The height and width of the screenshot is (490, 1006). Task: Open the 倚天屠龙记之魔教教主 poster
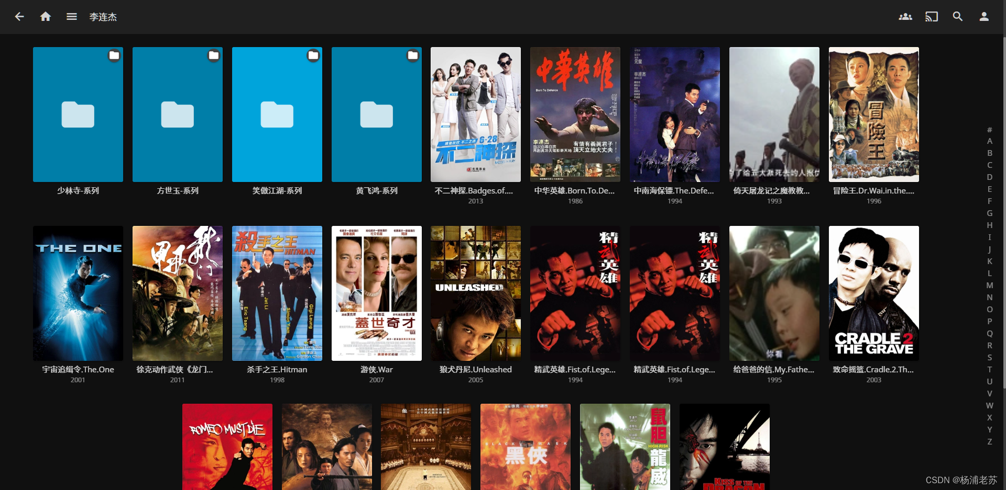774,115
